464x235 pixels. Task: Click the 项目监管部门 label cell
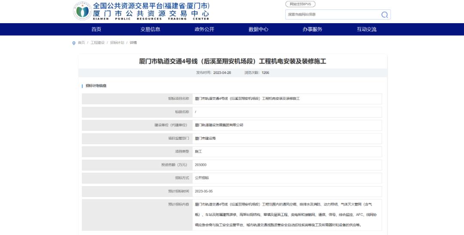coord(137,139)
